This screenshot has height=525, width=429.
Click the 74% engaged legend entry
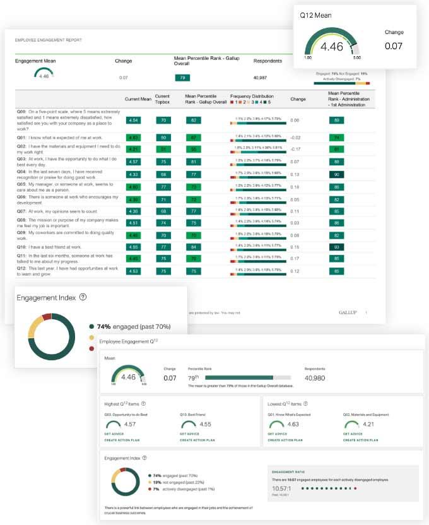click(130, 326)
